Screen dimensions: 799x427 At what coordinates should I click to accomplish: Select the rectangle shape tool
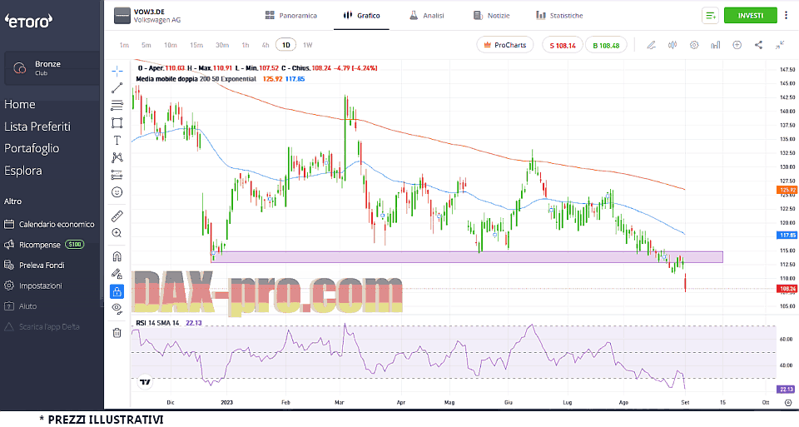(x=117, y=123)
